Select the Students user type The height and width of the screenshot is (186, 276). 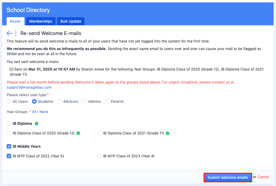[34, 102]
